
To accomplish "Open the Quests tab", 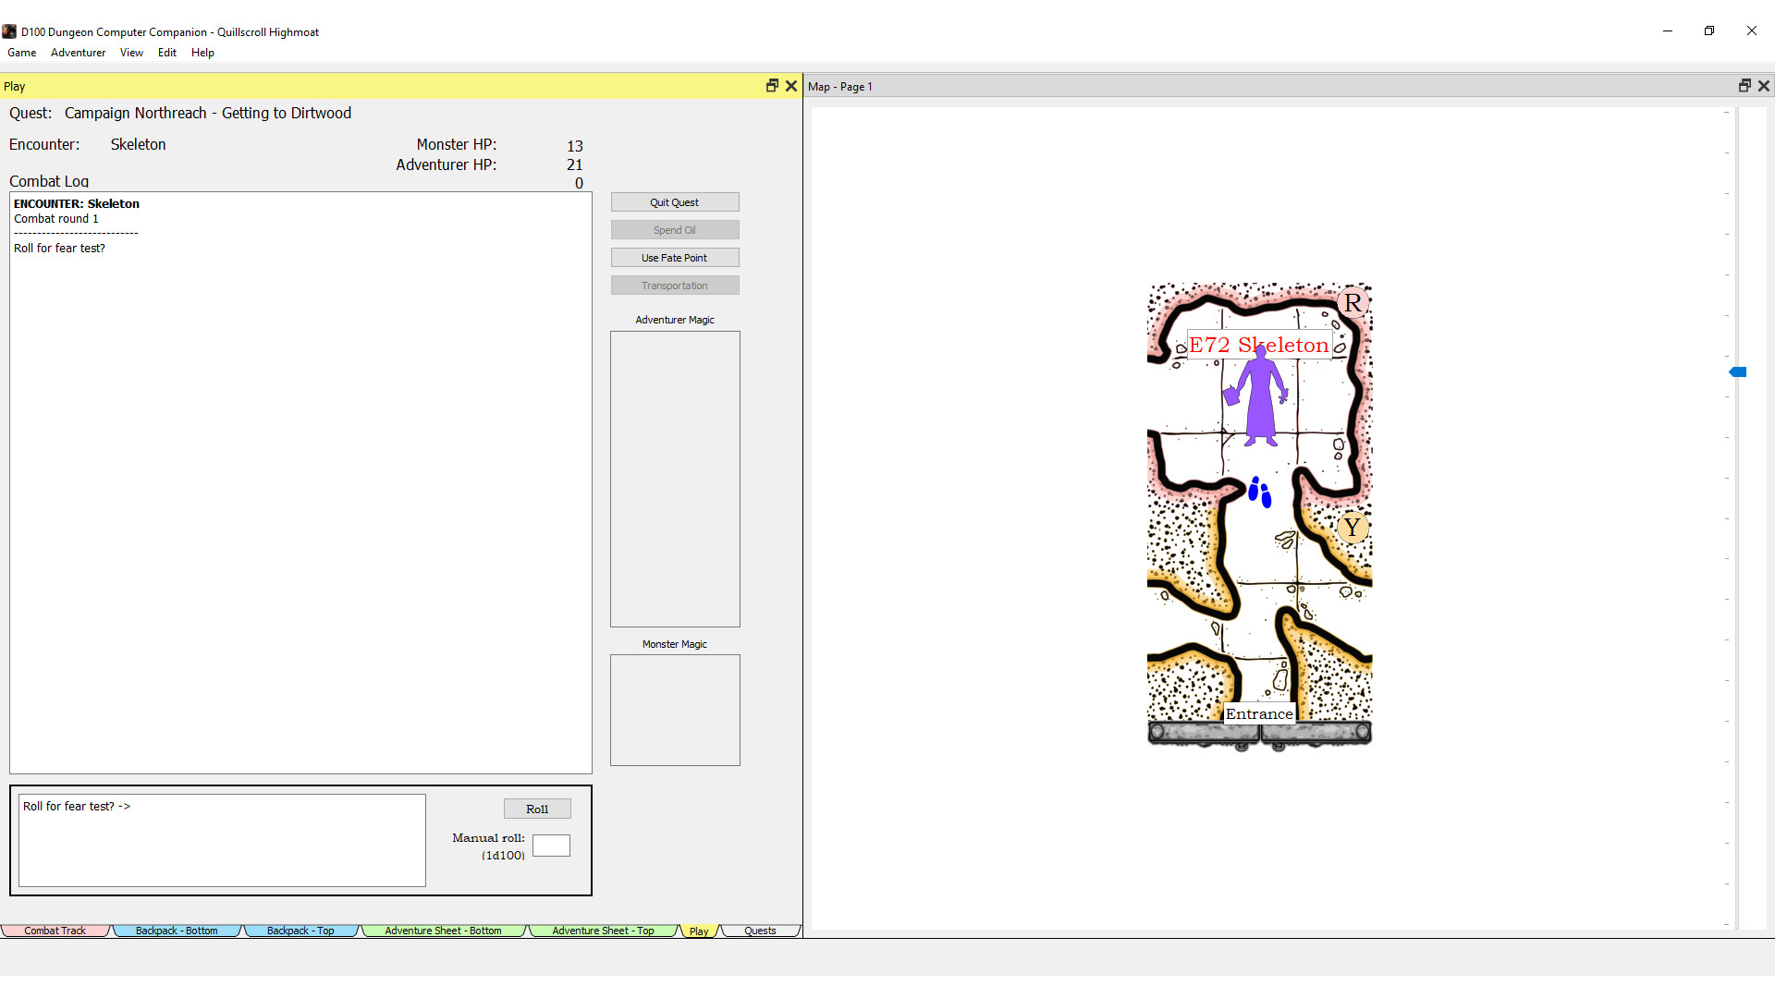I will click(x=760, y=931).
